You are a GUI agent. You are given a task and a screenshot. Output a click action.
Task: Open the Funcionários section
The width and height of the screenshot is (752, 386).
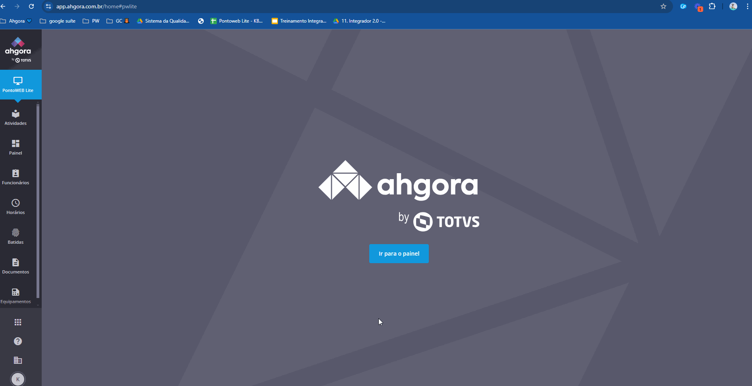click(16, 177)
